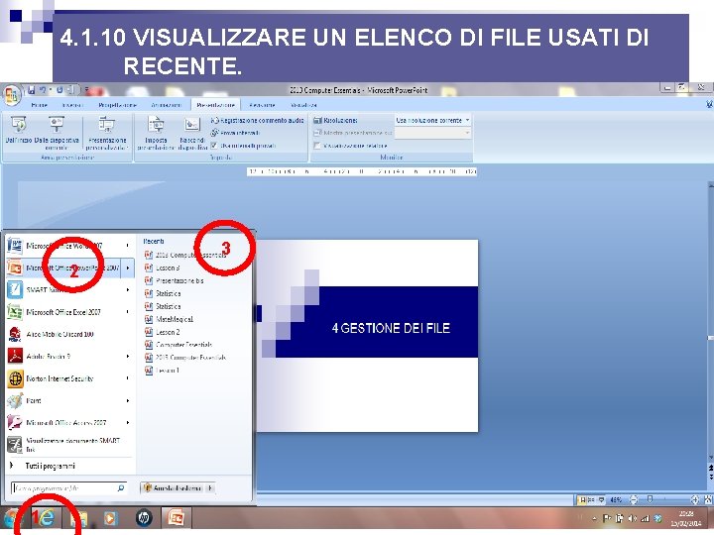Click the fit slide to window icon
The image size is (714, 535).
[708, 499]
